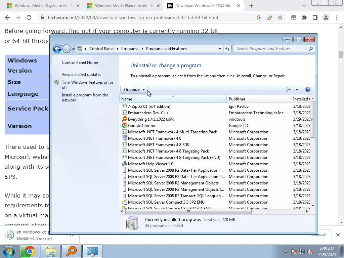The width and height of the screenshot is (344, 258).
Task: Click the Everything search taskbar icon
Action: click(72, 251)
